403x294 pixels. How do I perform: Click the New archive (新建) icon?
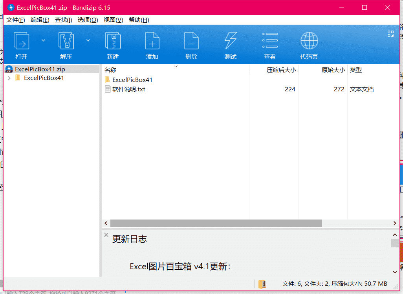113,40
